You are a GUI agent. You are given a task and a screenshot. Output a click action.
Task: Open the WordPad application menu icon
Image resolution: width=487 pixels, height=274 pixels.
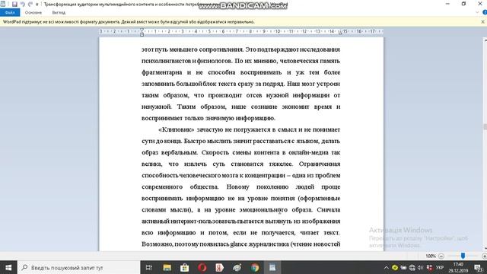pos(3,4)
